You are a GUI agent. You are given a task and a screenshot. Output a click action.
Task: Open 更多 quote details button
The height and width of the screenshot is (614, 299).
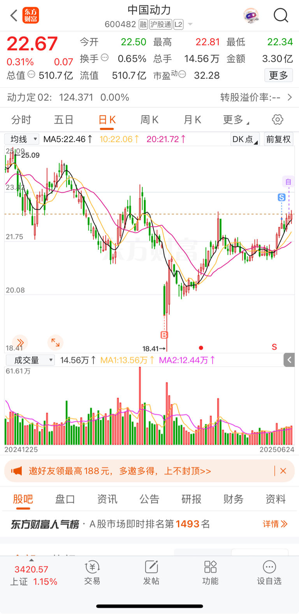coord(278,75)
